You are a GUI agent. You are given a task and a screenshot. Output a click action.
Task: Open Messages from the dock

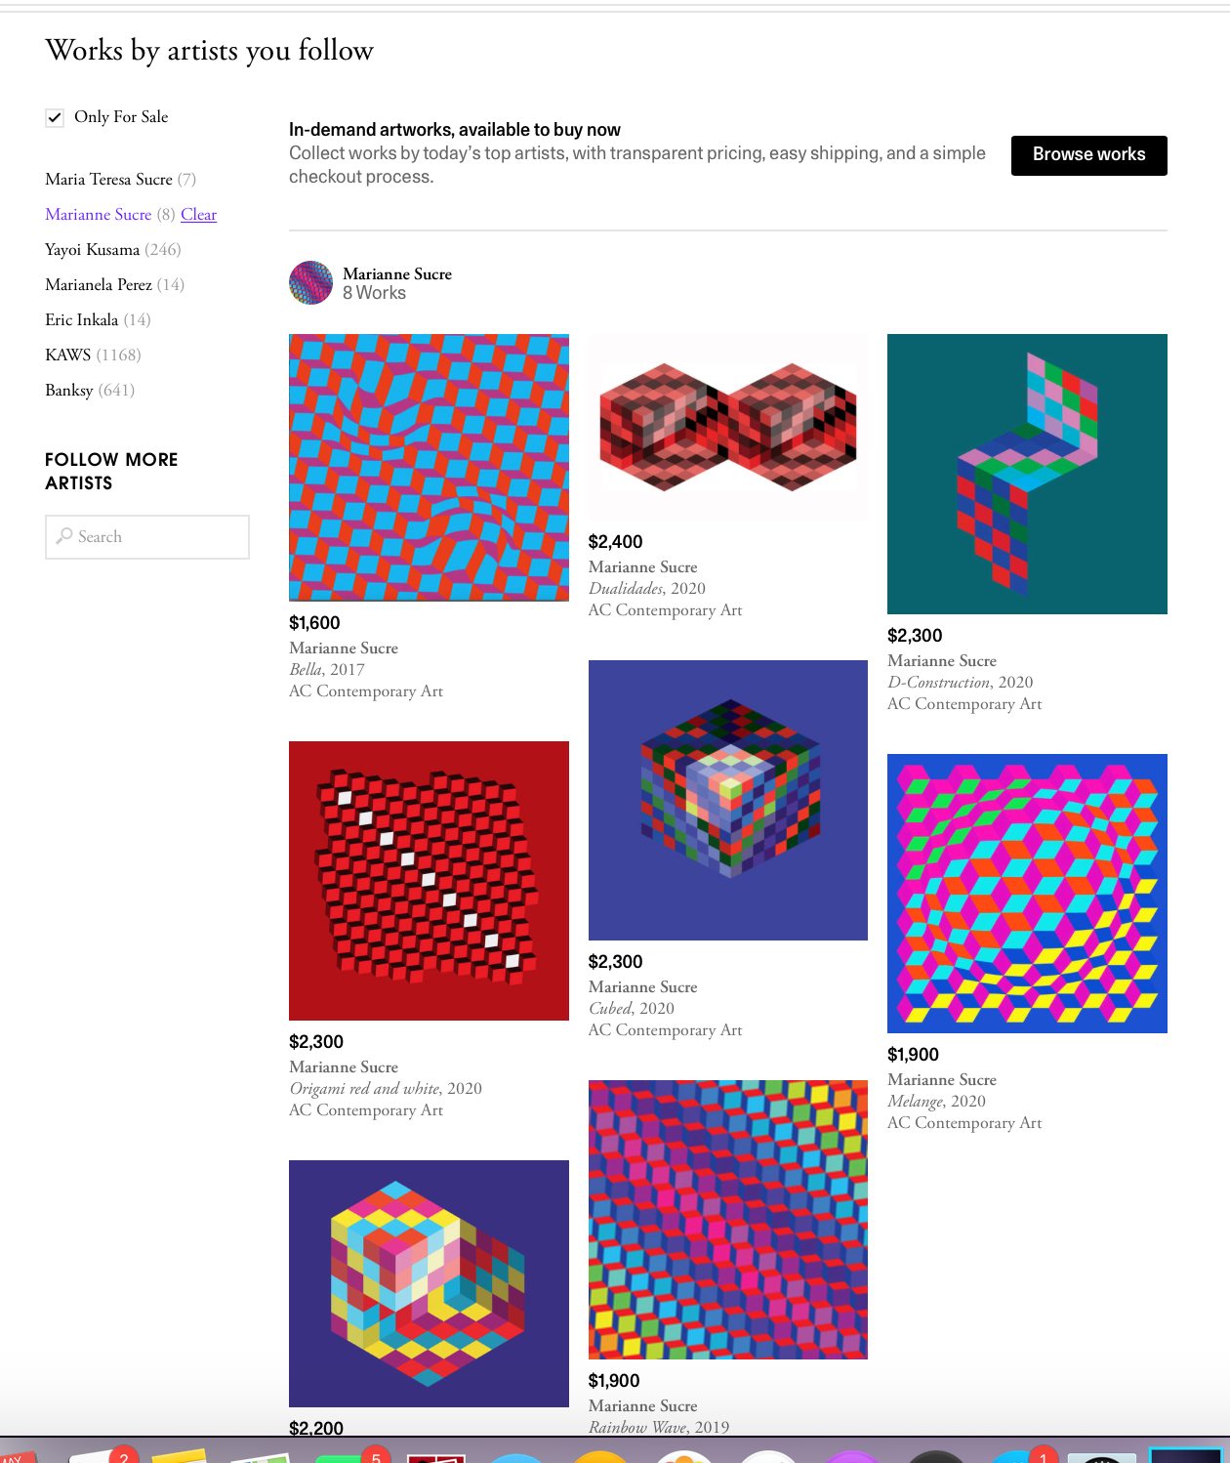342,1458
